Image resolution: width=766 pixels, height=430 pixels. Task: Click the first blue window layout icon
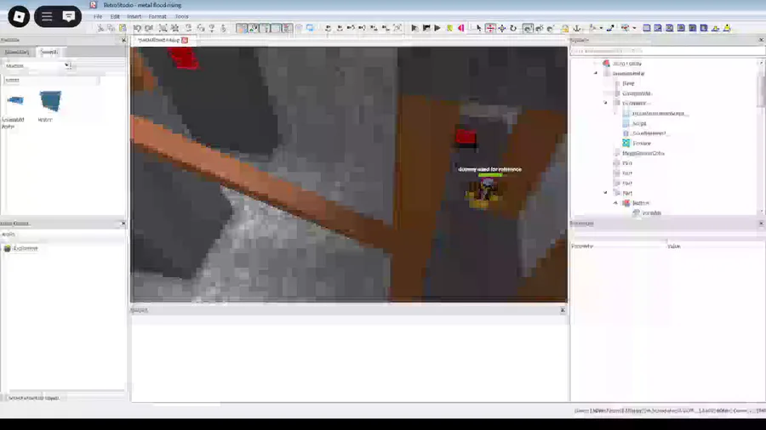(x=646, y=28)
